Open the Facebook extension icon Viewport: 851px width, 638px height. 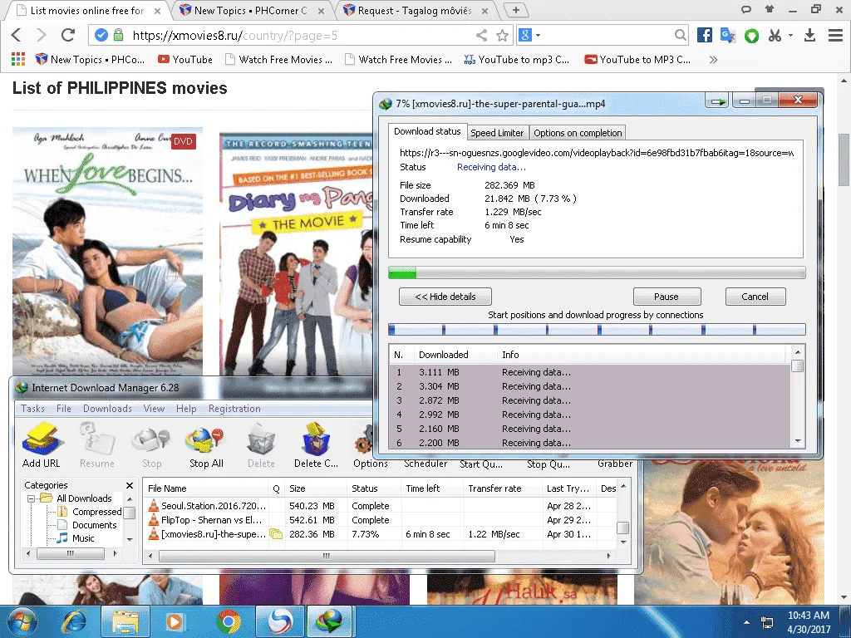pyautogui.click(x=705, y=35)
